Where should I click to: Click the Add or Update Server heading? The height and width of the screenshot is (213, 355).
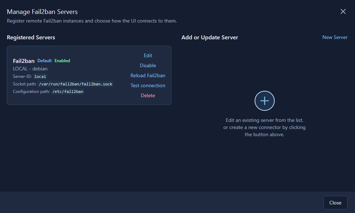point(210,38)
